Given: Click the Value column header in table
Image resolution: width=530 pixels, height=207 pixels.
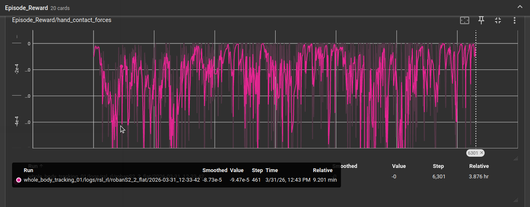Looking at the screenshot, I should (x=398, y=166).
